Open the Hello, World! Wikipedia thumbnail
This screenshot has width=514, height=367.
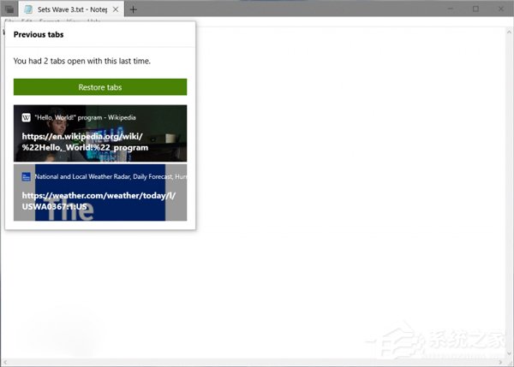[x=100, y=133]
